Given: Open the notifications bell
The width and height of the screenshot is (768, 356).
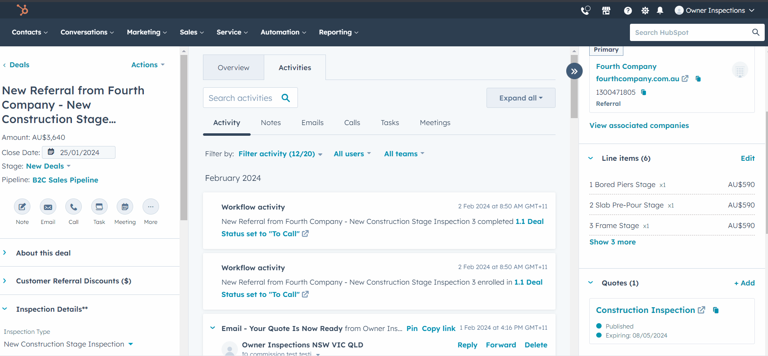Looking at the screenshot, I should tap(660, 11).
